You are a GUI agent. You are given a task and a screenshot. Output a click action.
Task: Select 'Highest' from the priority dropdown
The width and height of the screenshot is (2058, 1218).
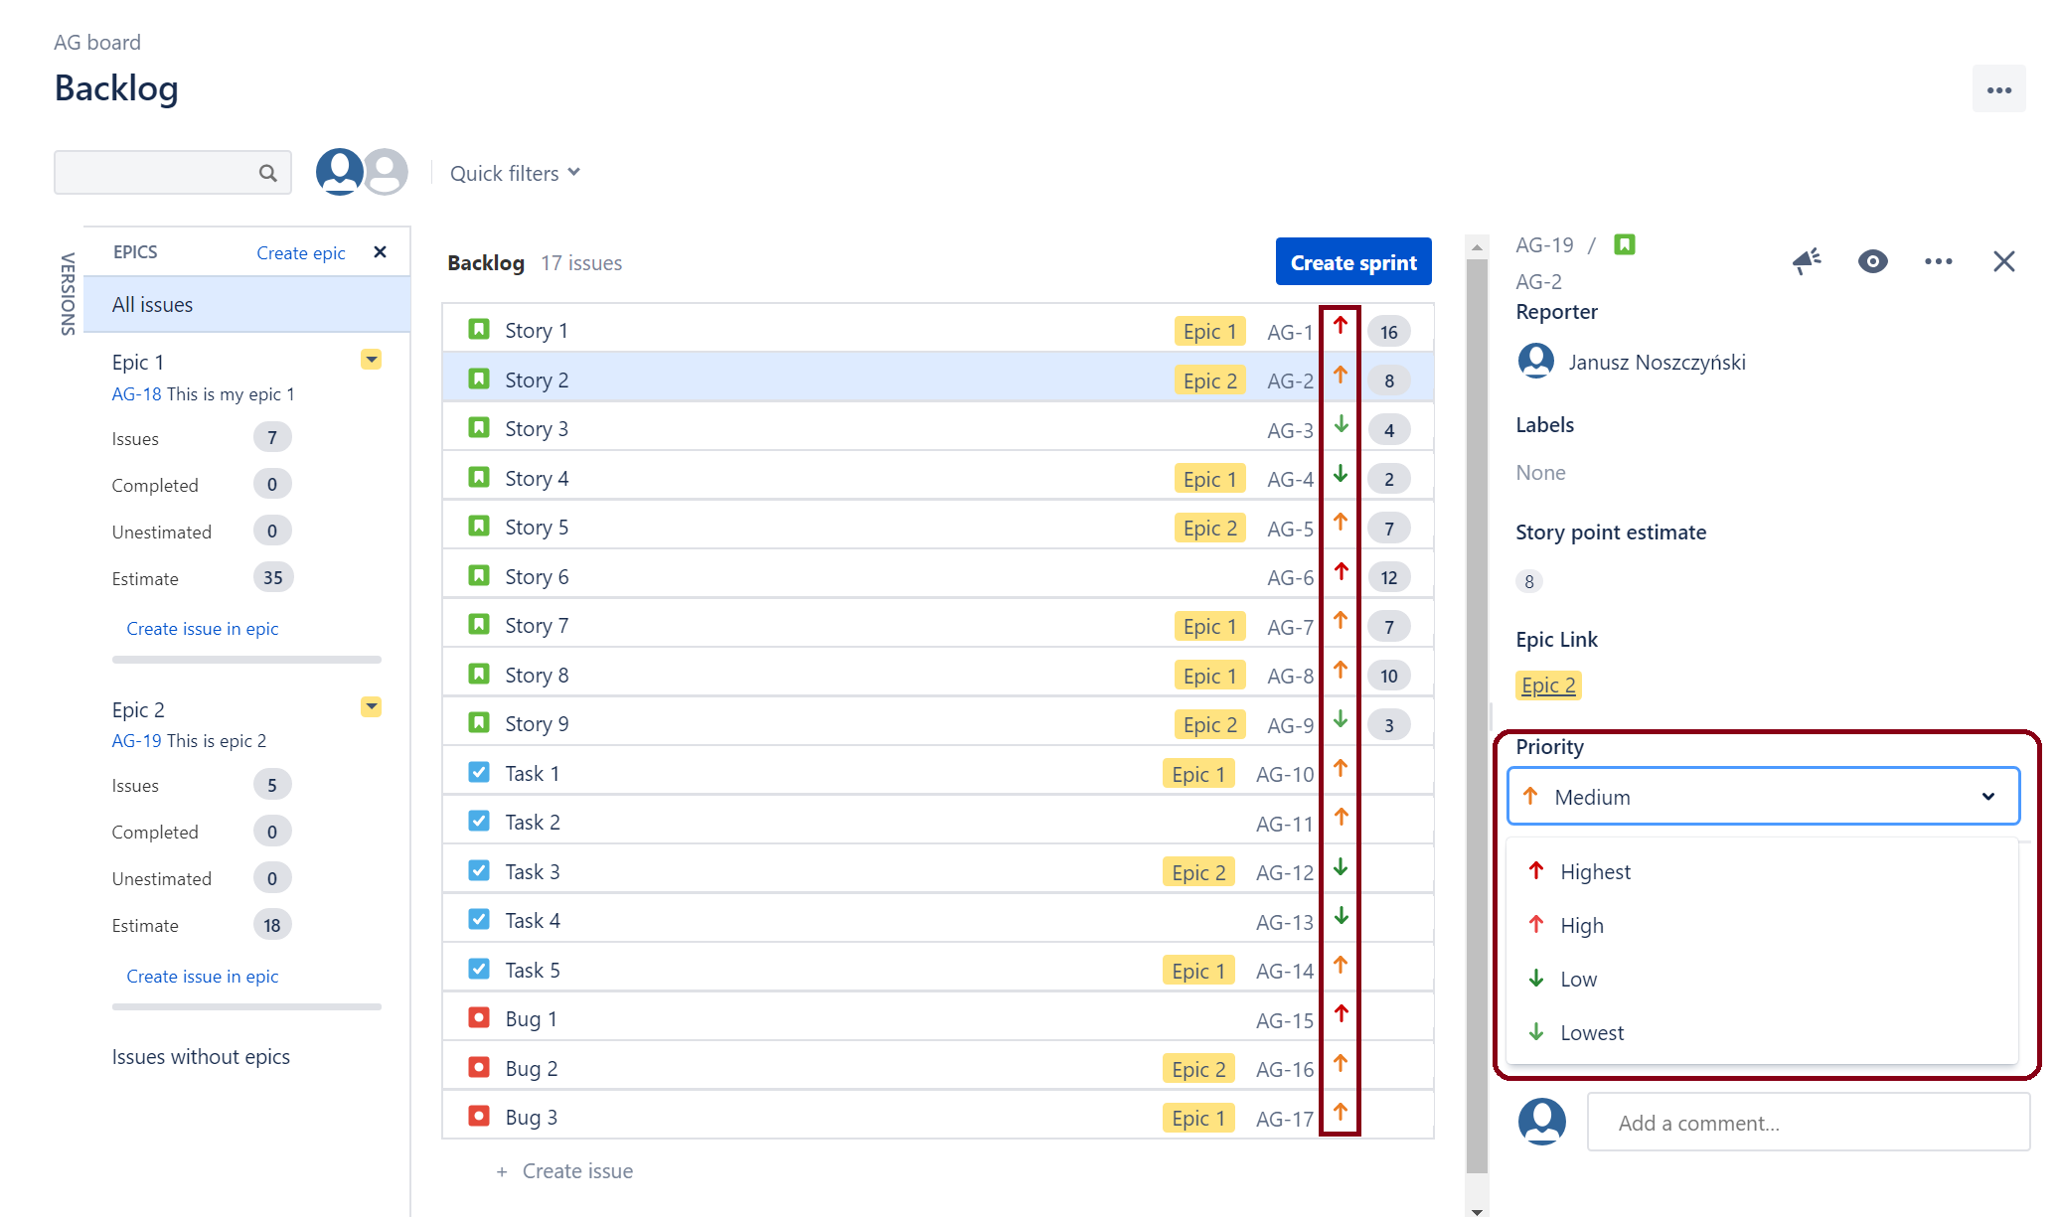1594,871
